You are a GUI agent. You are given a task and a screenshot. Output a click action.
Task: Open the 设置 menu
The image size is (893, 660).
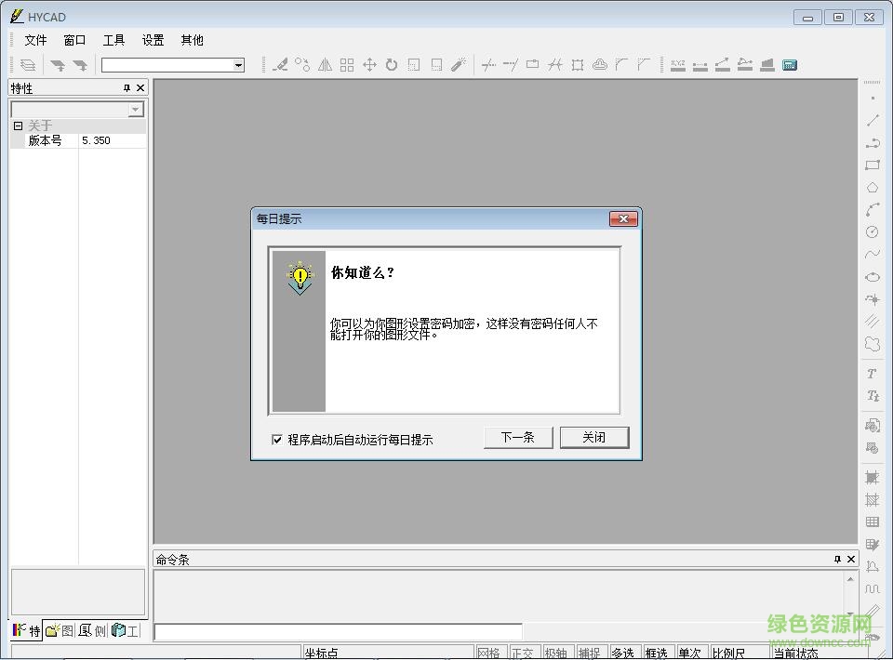(x=152, y=40)
